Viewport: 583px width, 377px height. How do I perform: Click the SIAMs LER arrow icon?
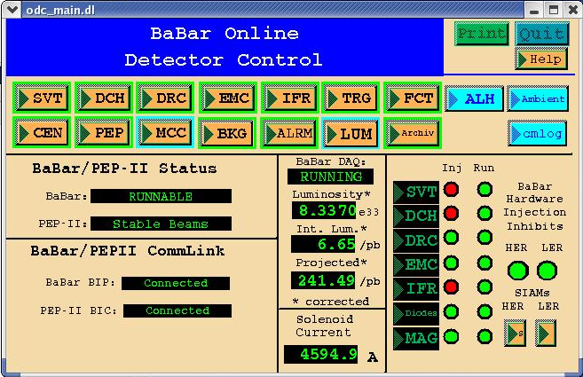547,334
